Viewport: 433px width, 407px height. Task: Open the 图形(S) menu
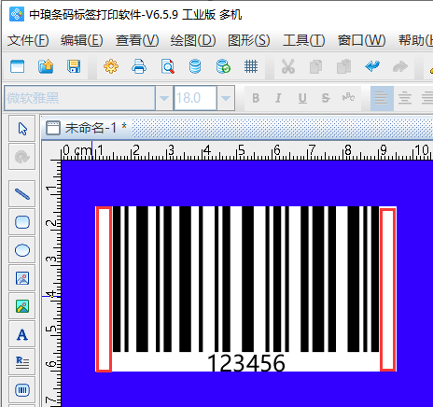(249, 40)
